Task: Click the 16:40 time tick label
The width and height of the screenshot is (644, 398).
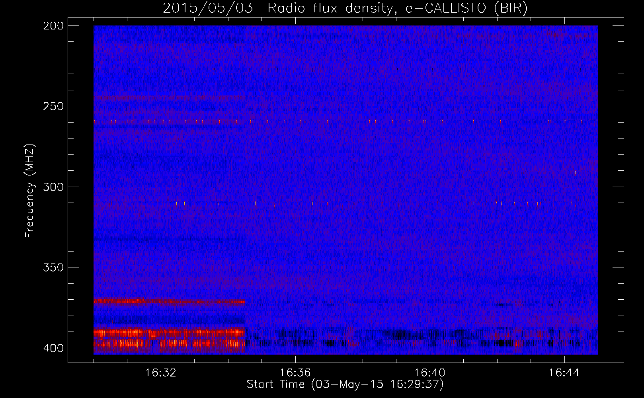Action: (430, 373)
